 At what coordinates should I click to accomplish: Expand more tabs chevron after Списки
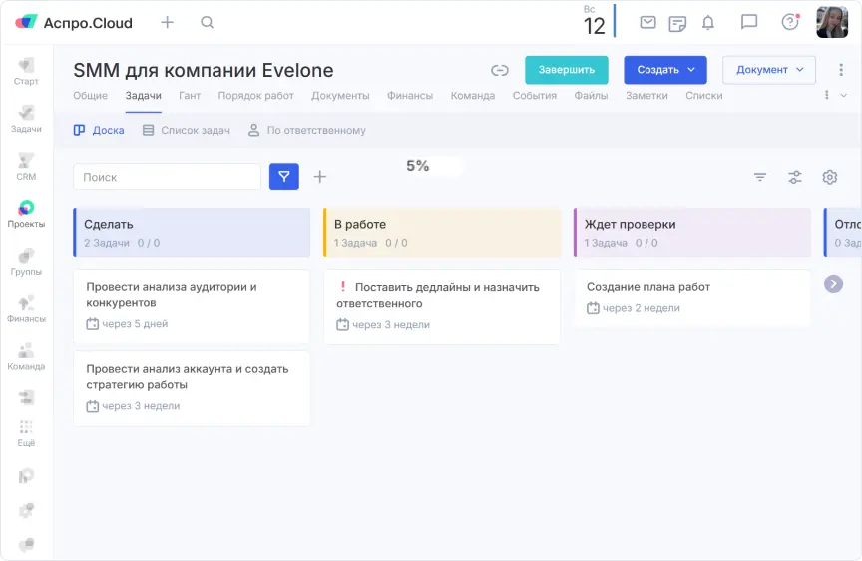pyautogui.click(x=843, y=96)
